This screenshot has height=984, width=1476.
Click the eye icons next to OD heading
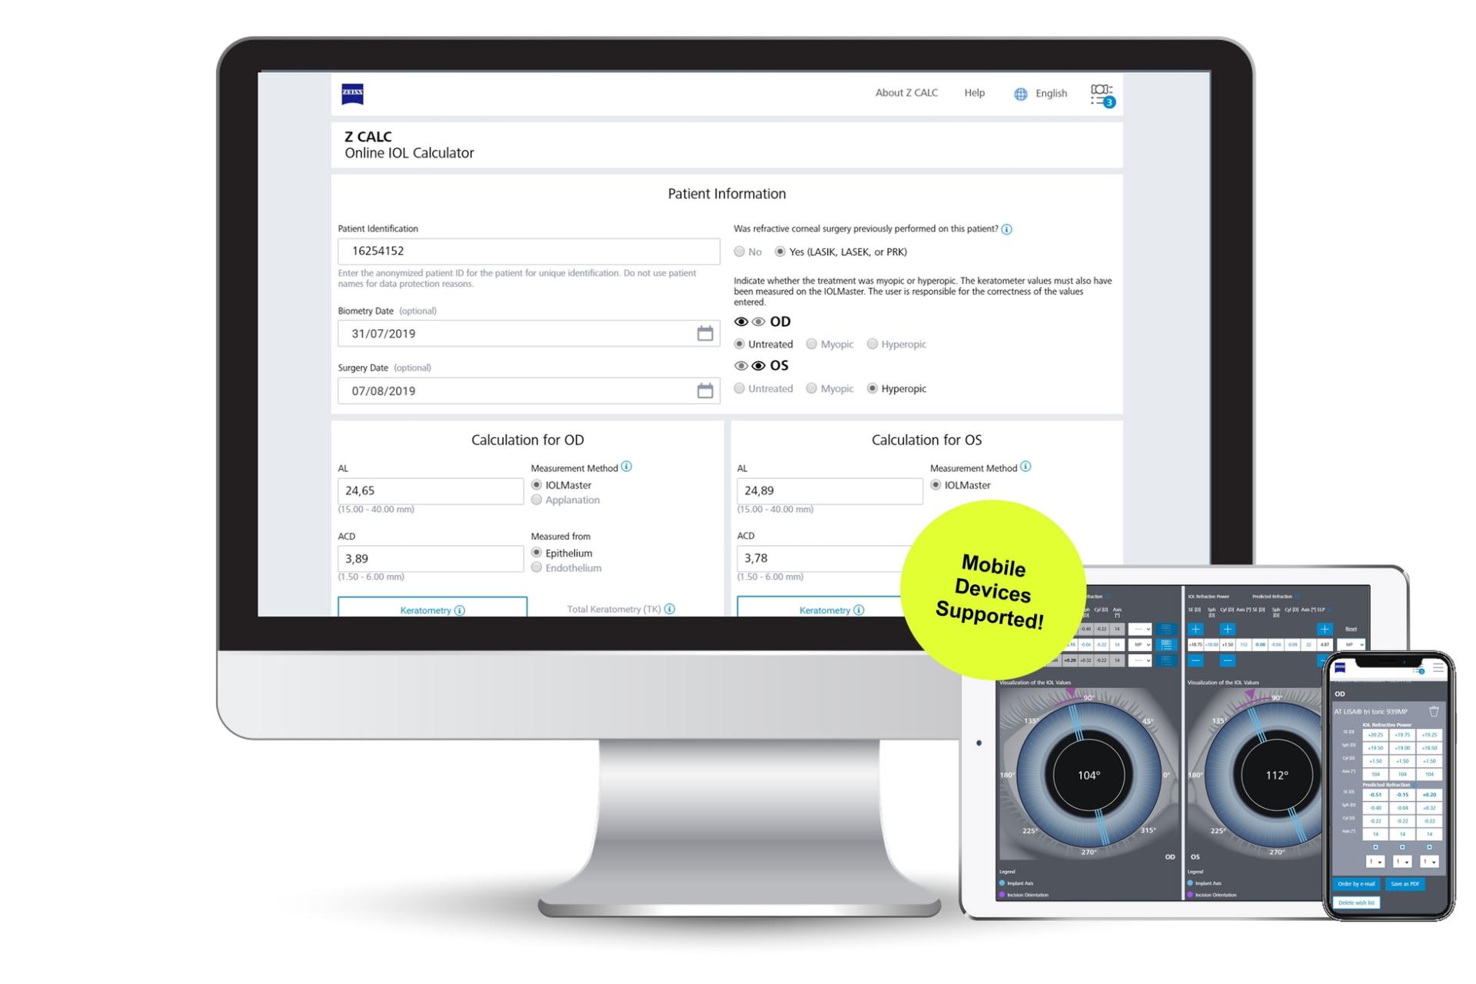coord(750,322)
